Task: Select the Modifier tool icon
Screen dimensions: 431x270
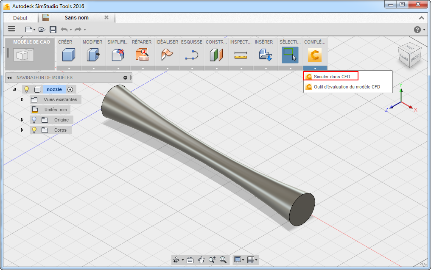Action: 93,55
